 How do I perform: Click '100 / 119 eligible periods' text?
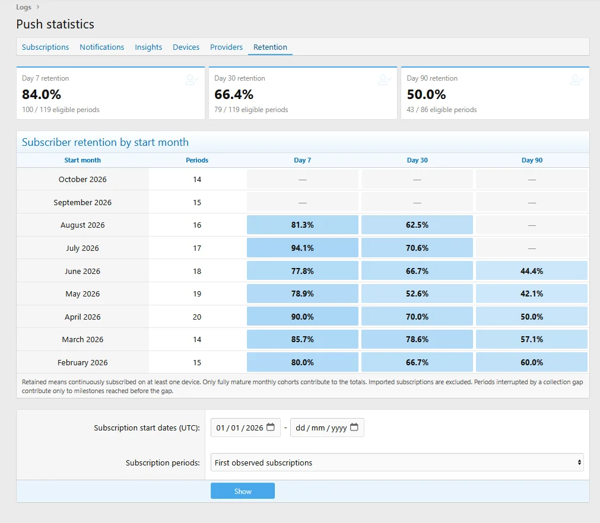(61, 110)
